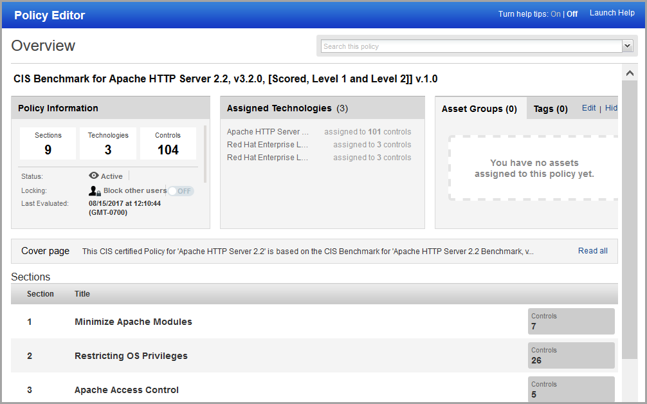Switch to the Asset Groups (0) tab
The height and width of the screenshot is (404, 647).
[479, 109]
